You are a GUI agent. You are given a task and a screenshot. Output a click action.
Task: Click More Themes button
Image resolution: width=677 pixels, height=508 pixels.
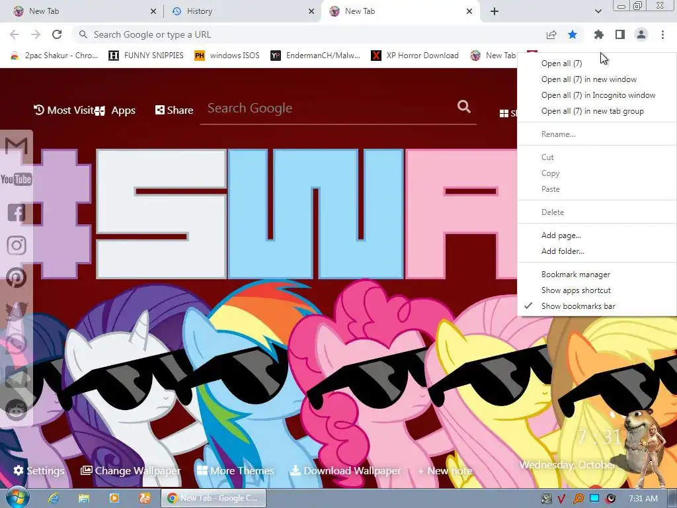click(x=236, y=470)
